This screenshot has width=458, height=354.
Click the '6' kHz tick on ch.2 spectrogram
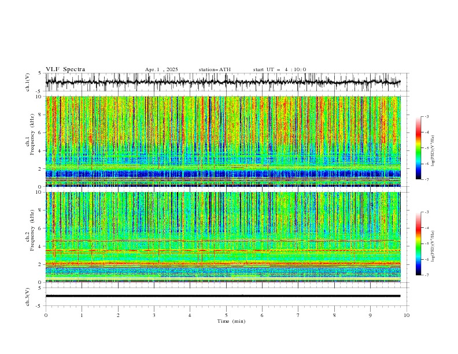[x=40, y=228]
